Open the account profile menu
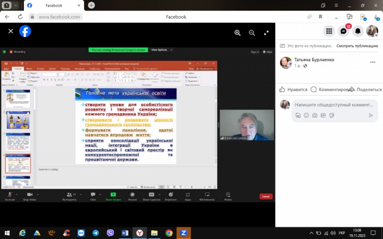This screenshot has width=383, height=239. tap(372, 31)
